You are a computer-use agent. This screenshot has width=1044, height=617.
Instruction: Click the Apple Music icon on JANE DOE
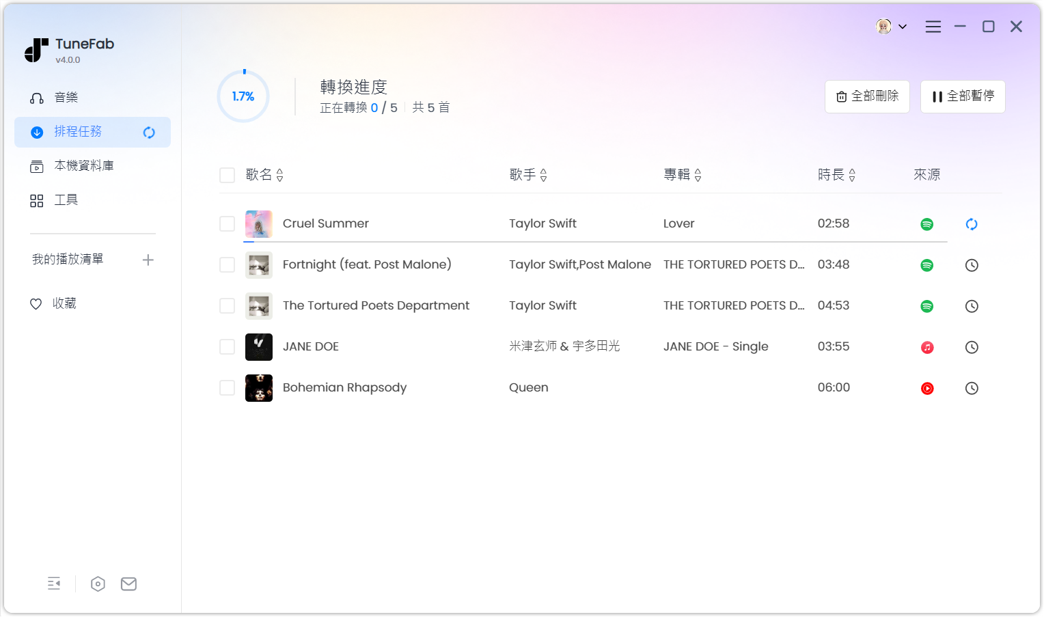click(x=926, y=346)
